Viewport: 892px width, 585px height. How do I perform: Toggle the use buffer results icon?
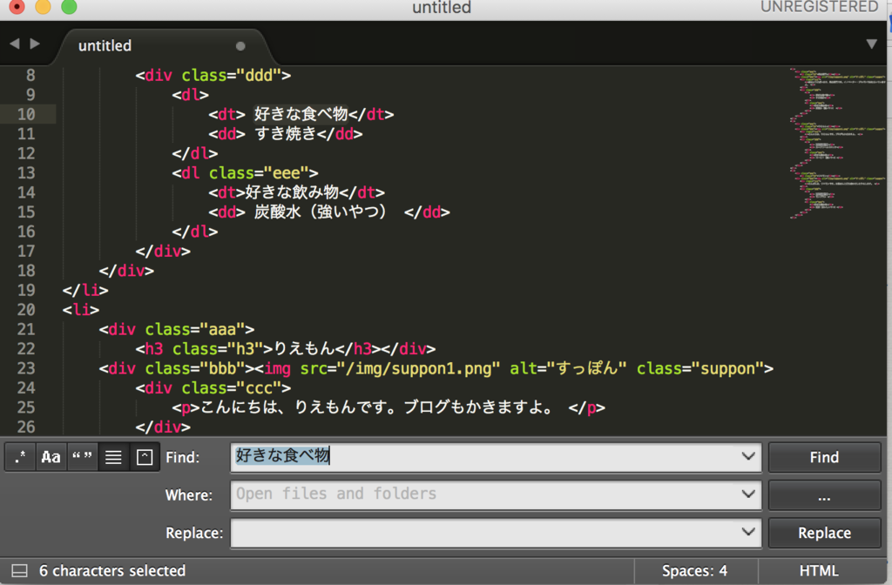(145, 457)
